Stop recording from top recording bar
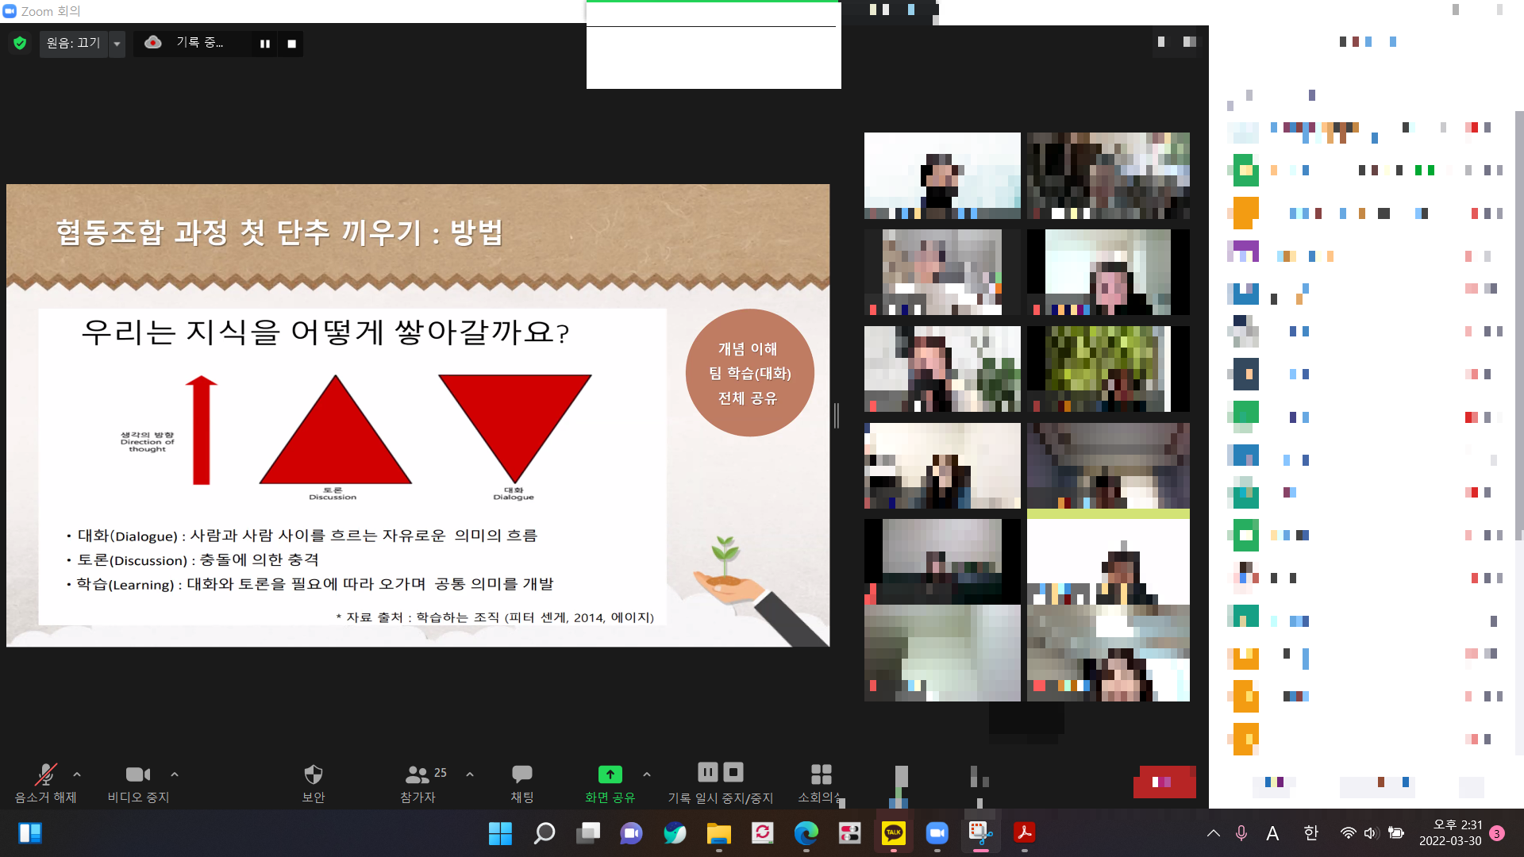This screenshot has width=1524, height=857. 291,44
